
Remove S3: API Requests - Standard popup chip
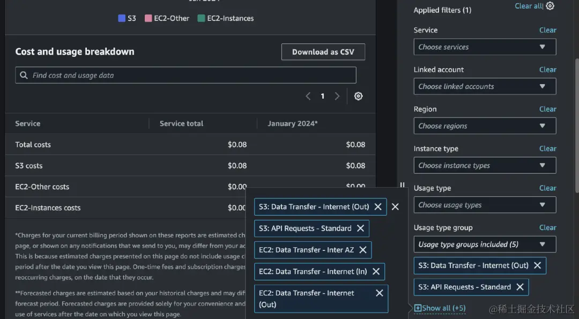360,228
